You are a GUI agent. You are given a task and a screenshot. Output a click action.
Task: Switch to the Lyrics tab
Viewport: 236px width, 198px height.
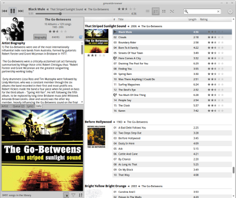click(30, 106)
